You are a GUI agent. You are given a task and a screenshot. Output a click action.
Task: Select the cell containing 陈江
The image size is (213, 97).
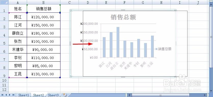pos(18,17)
